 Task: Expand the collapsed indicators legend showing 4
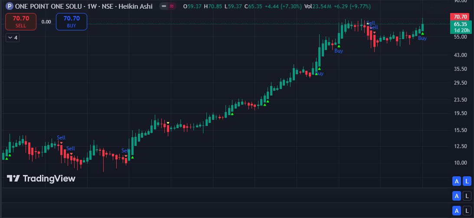pyautogui.click(x=13, y=38)
